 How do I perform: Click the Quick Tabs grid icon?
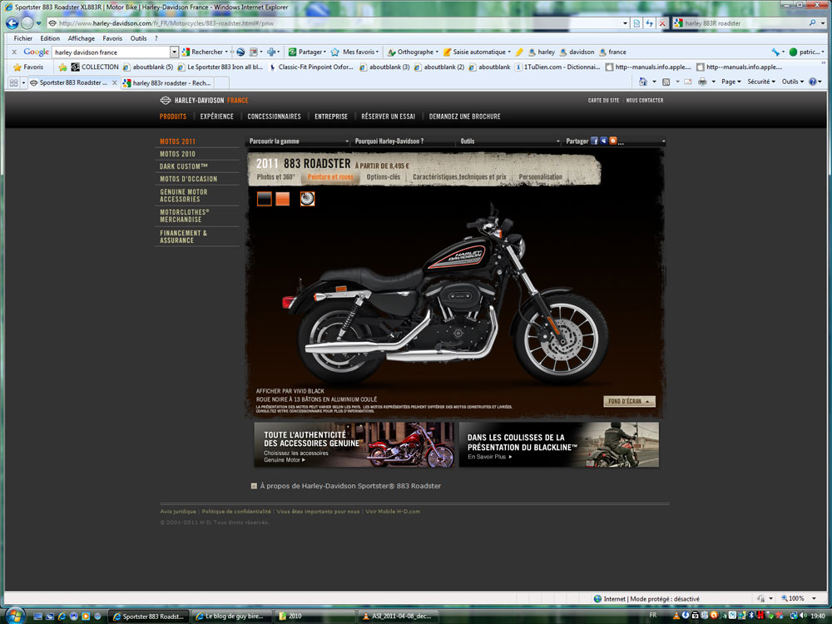14,82
